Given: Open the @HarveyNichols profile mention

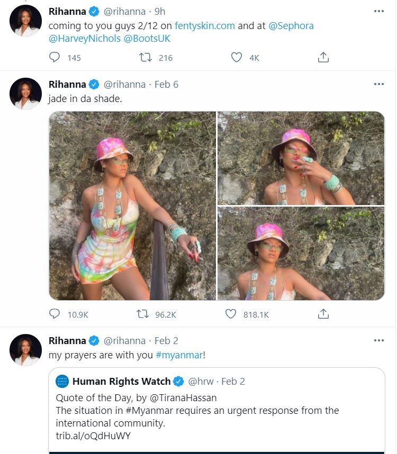Looking at the screenshot, I should click(85, 39).
